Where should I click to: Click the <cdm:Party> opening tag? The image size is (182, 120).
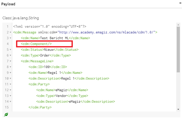pos(39,84)
